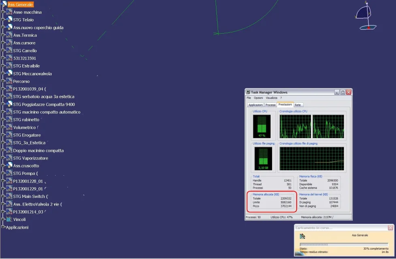Click the Percorso node icon

pos(9,81)
